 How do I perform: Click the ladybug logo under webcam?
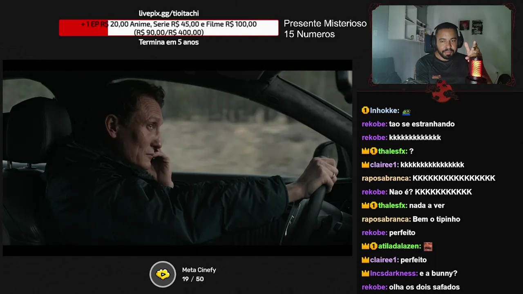coord(442,91)
